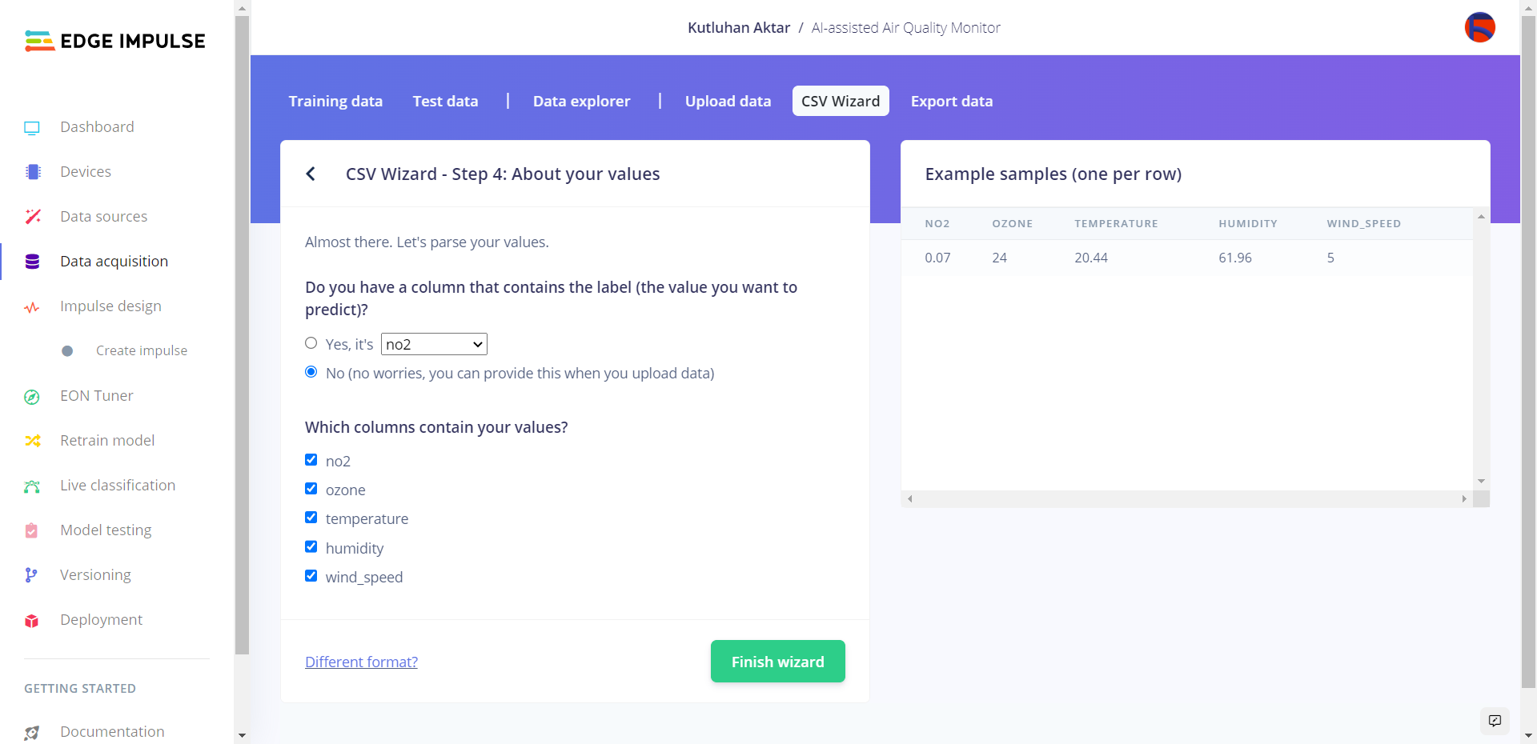1537x744 pixels.
Task: Click the Deployment box icon
Action: tap(32, 621)
